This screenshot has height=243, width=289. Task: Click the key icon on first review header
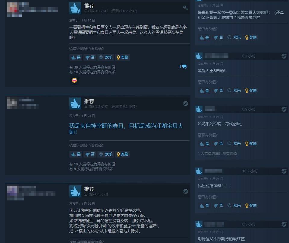[185, 8]
